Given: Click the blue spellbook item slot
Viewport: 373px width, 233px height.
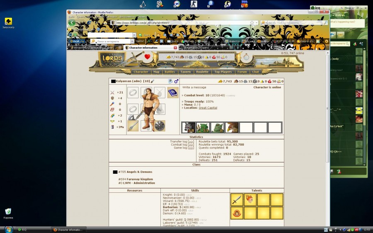Looking at the screenshot, I should [173, 92].
